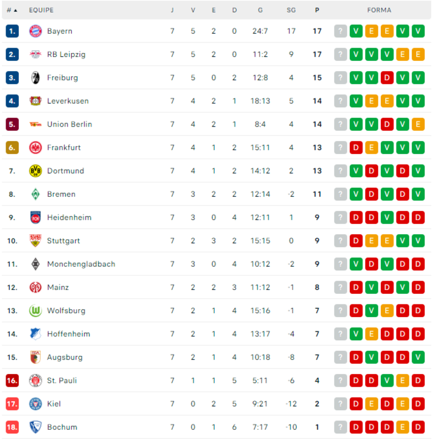Click the St. Pauli club crest
This screenshot has width=437, height=442.
pyautogui.click(x=35, y=380)
